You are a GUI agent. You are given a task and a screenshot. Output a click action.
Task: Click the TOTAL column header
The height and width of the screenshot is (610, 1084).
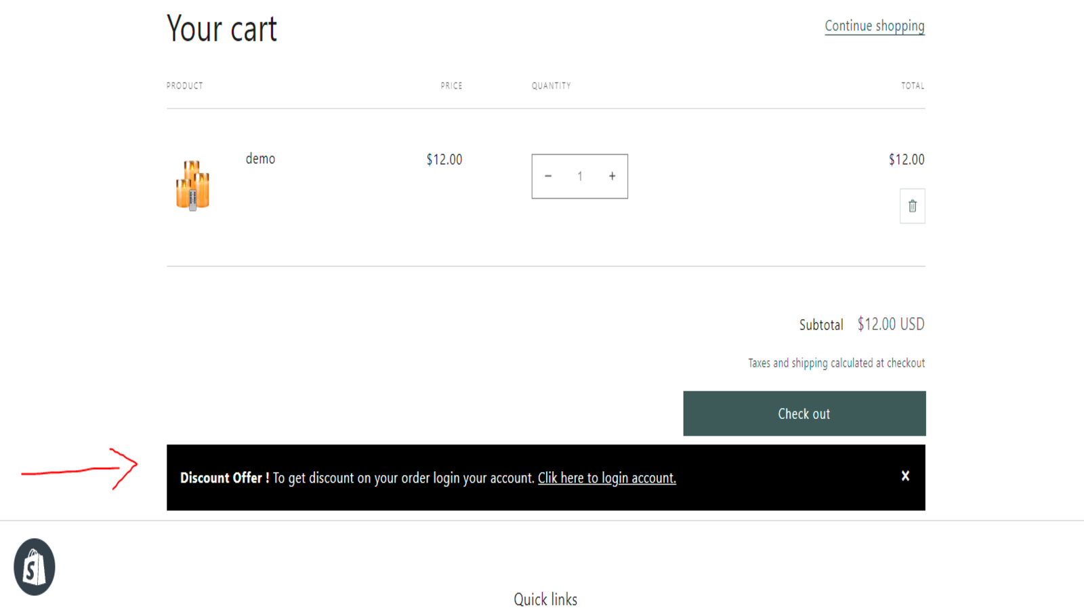click(x=912, y=85)
